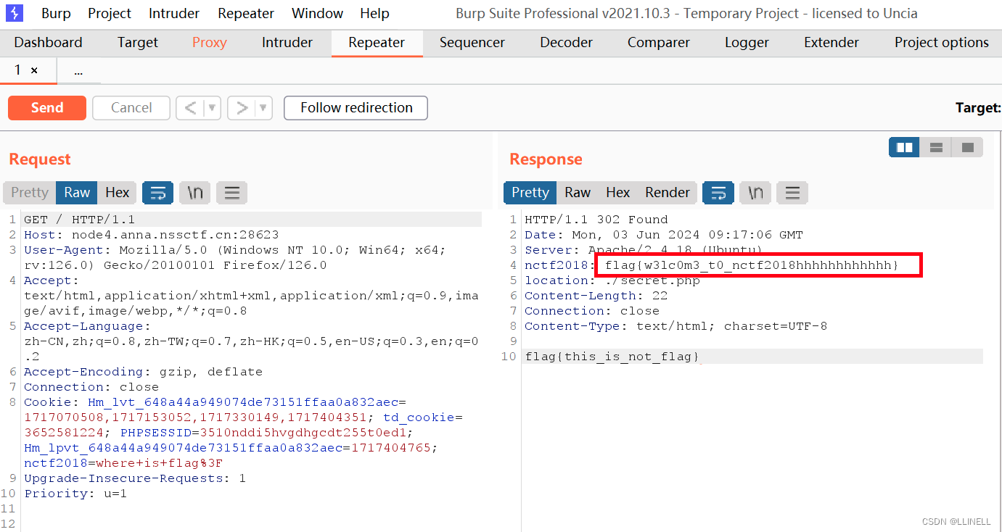The image size is (1002, 532).
Task: Click Content-Type text/html response header
Action: (x=676, y=326)
